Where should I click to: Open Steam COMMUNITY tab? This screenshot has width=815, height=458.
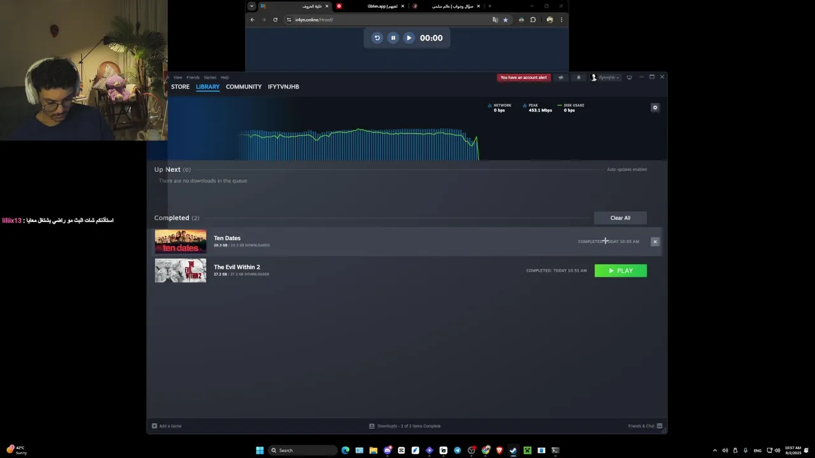pyautogui.click(x=244, y=87)
